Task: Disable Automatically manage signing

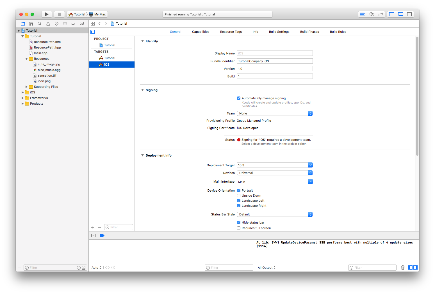Action: (x=239, y=98)
